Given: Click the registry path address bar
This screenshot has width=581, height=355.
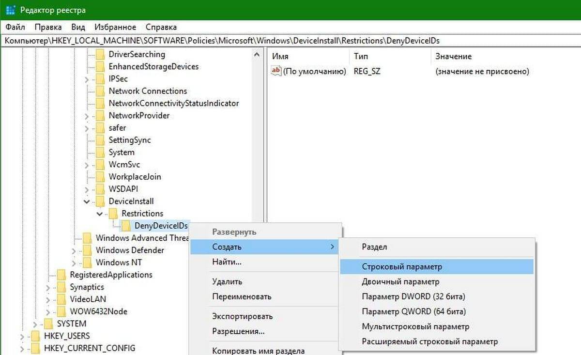Looking at the screenshot, I should 290,41.
